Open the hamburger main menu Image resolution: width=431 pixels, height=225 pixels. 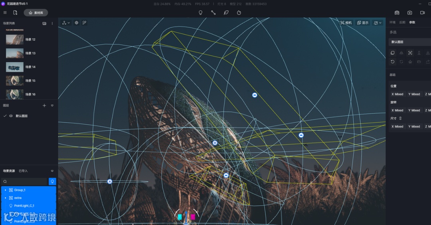(x=5, y=13)
